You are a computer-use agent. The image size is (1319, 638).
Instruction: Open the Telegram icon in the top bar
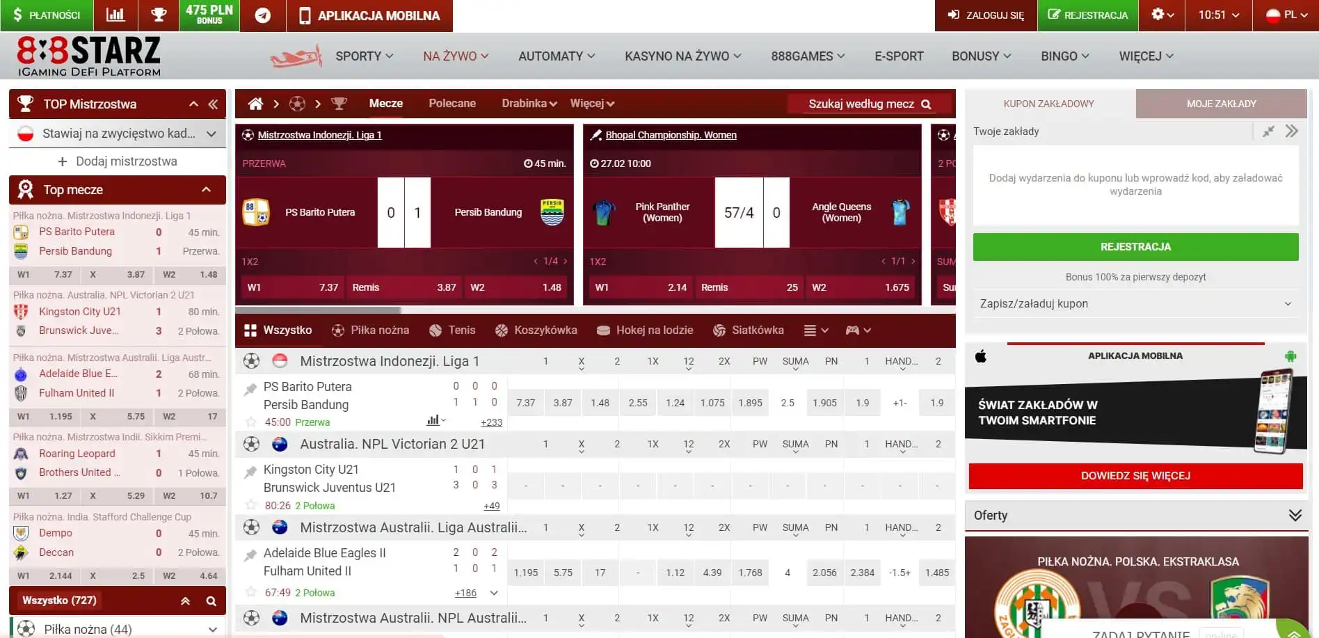tap(263, 15)
